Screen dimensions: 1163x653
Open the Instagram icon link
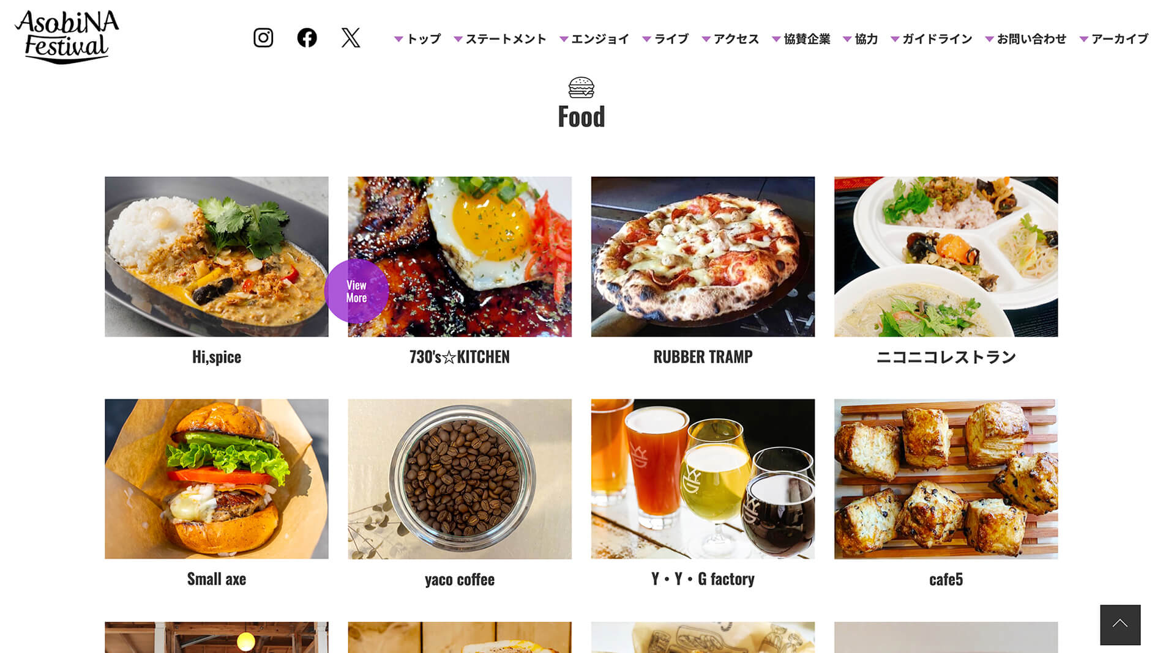pos(263,38)
